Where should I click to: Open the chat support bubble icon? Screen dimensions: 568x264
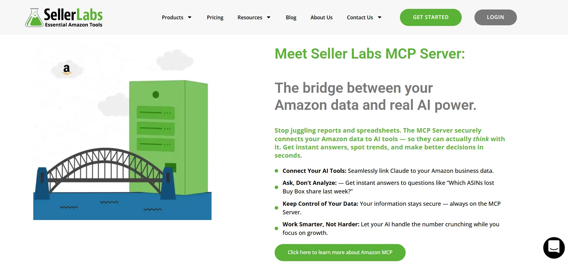tap(553, 248)
